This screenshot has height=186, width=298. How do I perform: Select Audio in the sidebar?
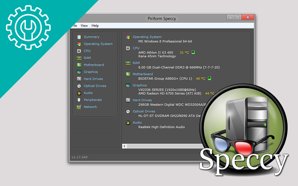tap(88, 93)
